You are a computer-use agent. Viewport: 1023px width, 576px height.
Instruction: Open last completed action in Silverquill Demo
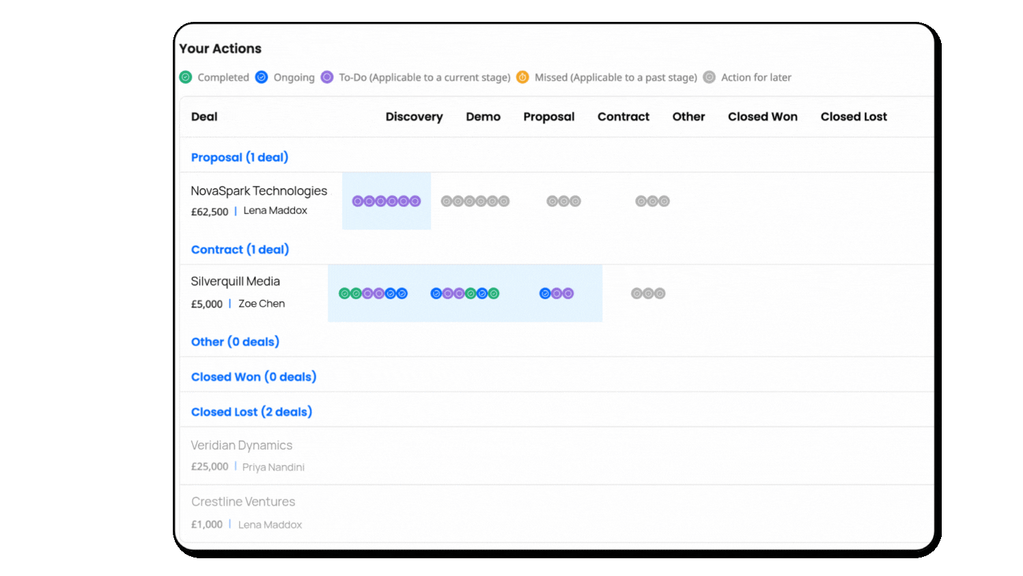pyautogui.click(x=494, y=294)
